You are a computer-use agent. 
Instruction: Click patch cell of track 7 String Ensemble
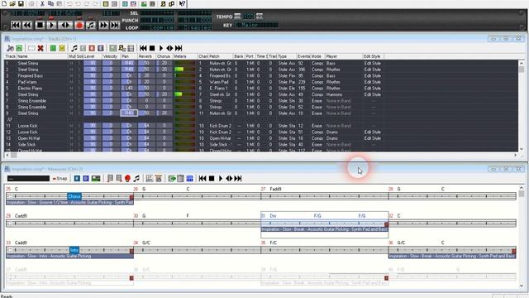[221, 101]
